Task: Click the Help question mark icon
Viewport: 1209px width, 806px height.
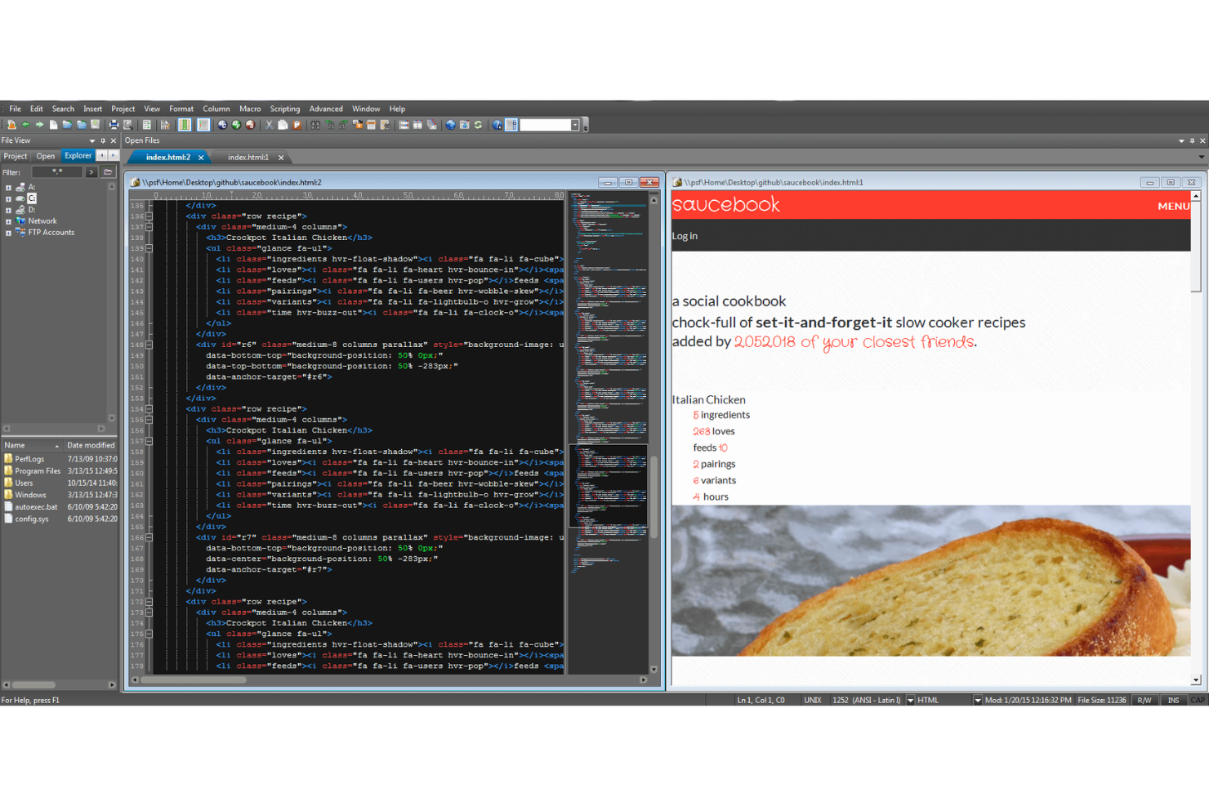Action: (497, 125)
